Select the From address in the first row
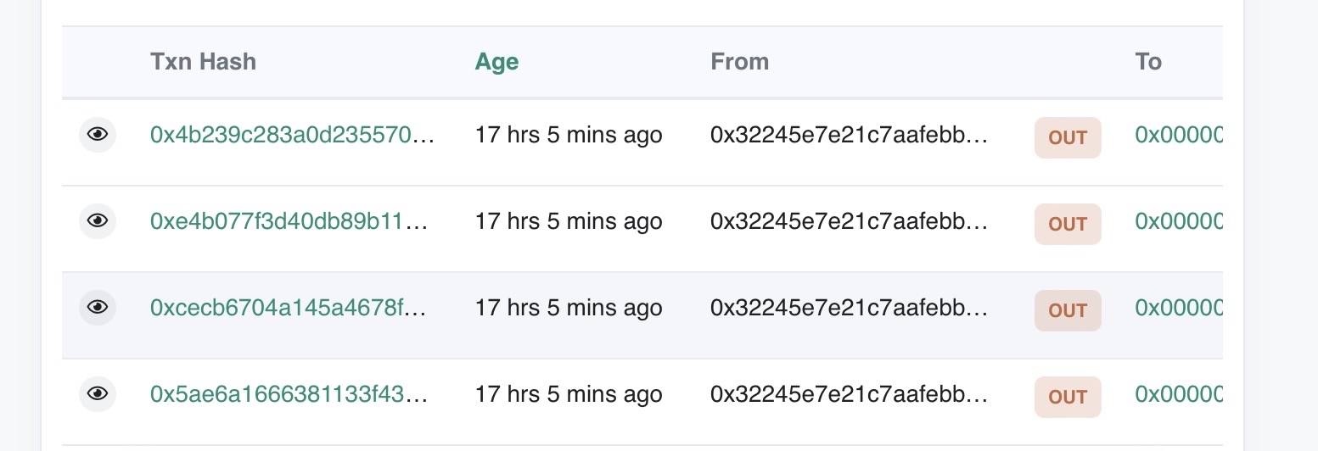The width and height of the screenshot is (1318, 451). click(x=849, y=135)
